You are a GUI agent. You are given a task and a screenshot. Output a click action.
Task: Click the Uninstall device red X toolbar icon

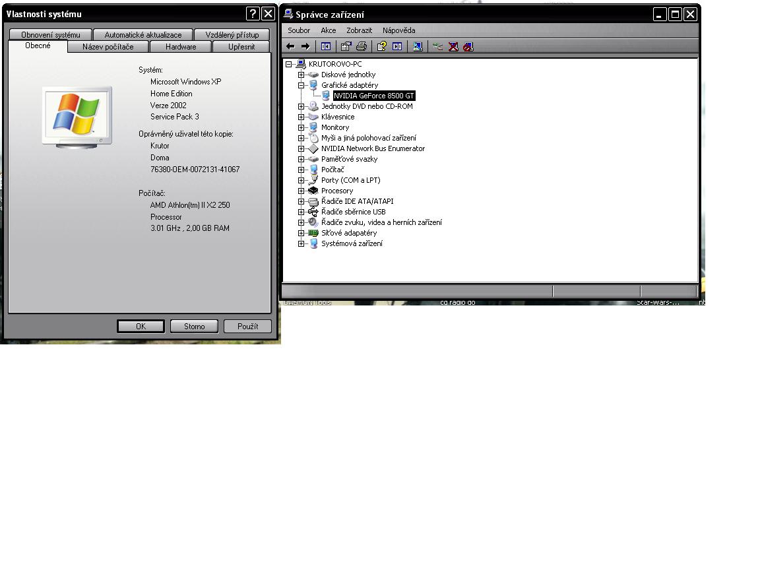pos(453,47)
